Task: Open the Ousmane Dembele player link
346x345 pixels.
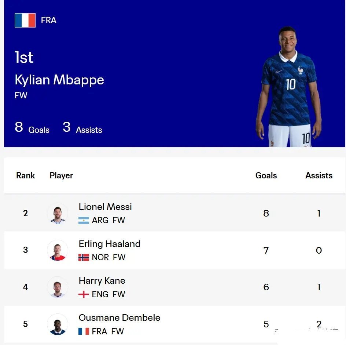Action: point(119,318)
